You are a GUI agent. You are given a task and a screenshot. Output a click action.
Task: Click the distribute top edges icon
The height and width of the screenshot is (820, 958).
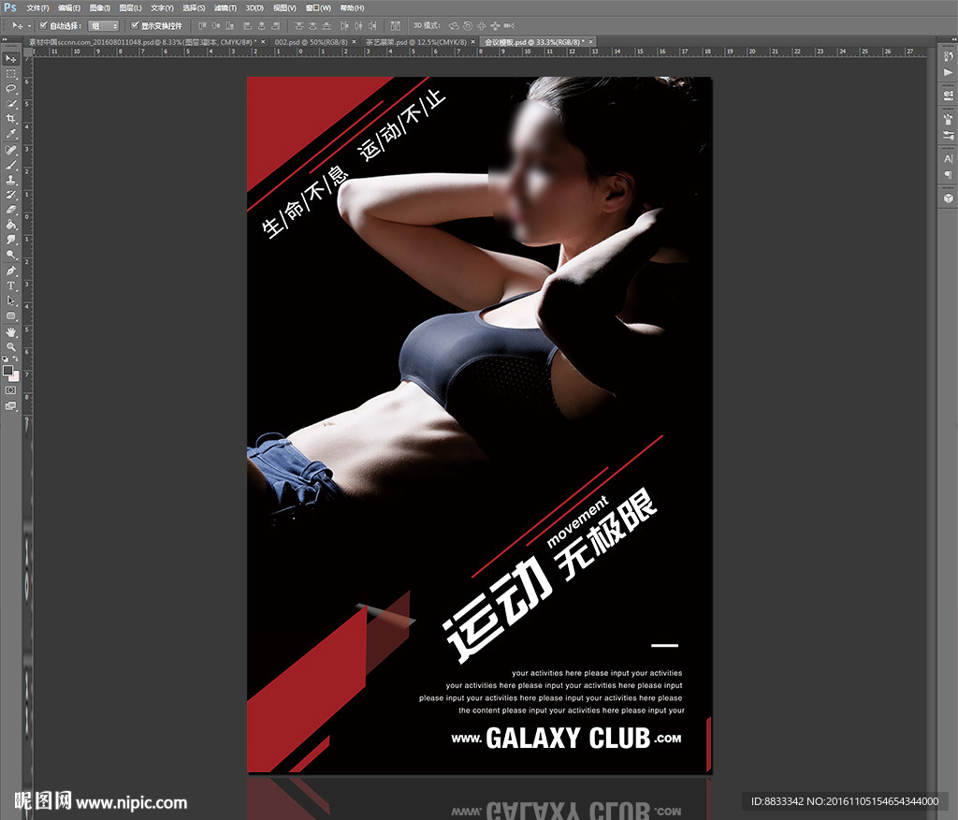click(x=298, y=25)
